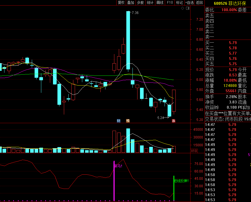This screenshot has height=202, width=251.
Task: Click the 涨 limit-up marker icon
Action: (x=173, y=121)
